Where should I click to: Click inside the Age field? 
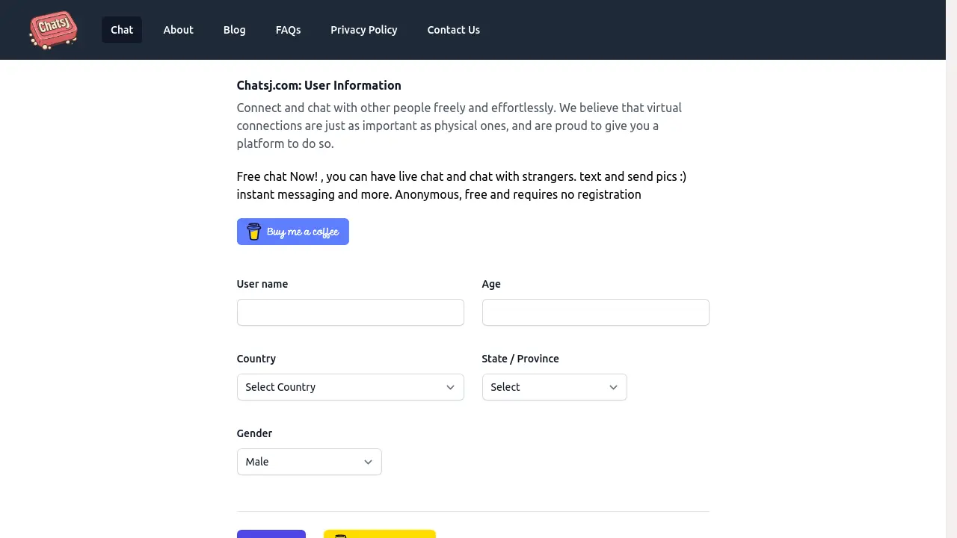click(595, 312)
